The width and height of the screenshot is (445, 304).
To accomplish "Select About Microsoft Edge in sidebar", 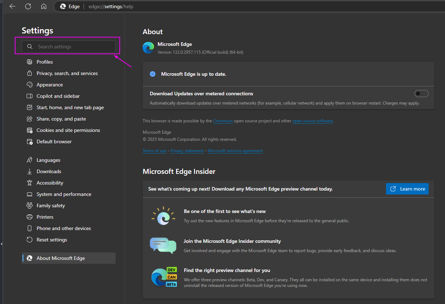I will coord(60,258).
